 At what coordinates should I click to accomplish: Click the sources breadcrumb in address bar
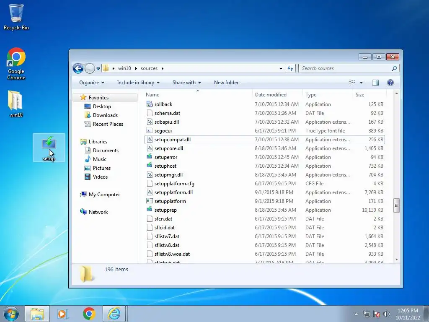pos(149,68)
